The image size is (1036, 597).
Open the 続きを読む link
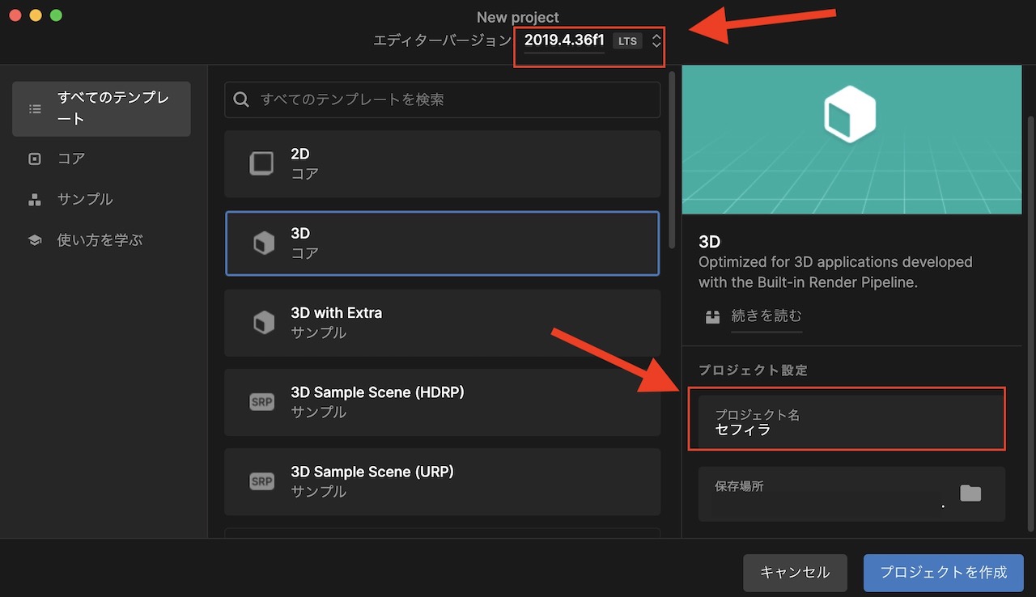click(766, 316)
